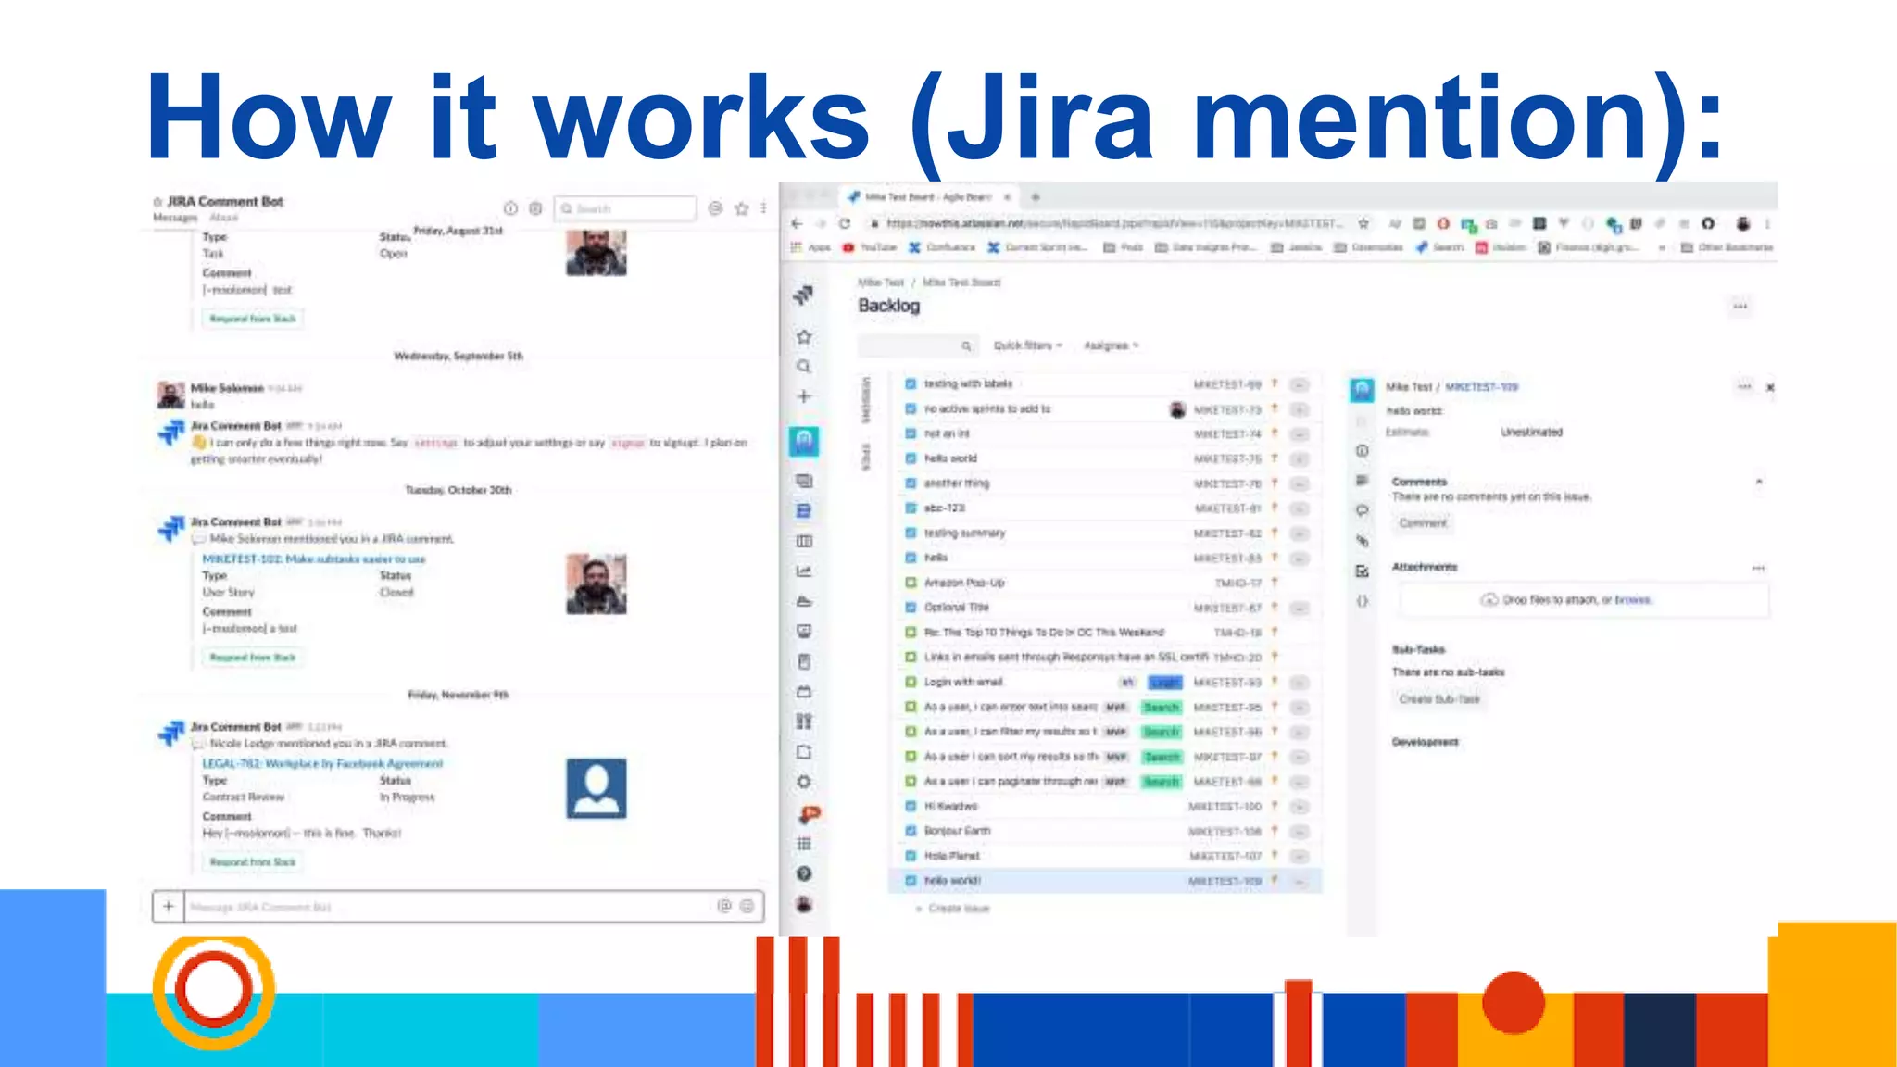Open Jira home logo in sidebar
1897x1067 pixels.
tap(803, 295)
